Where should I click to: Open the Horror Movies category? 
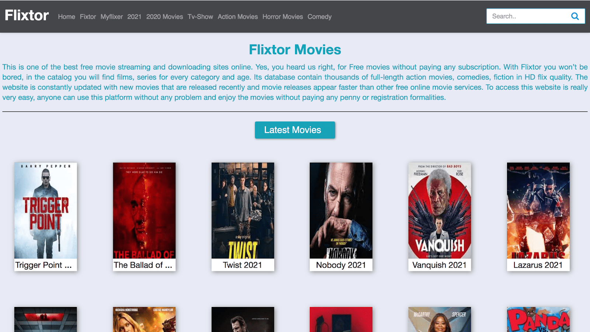282,17
